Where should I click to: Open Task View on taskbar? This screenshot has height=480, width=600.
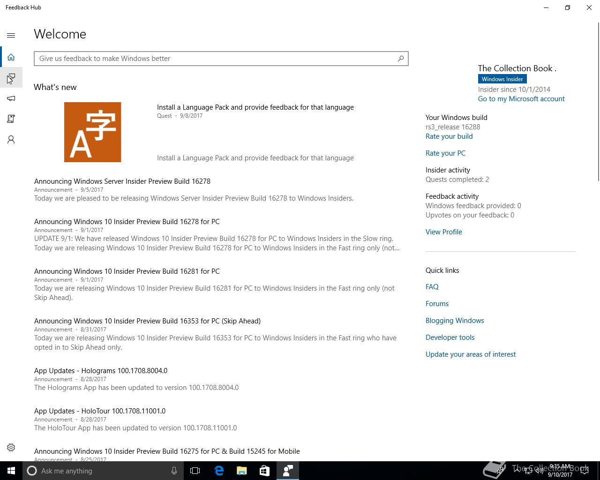[x=195, y=471]
